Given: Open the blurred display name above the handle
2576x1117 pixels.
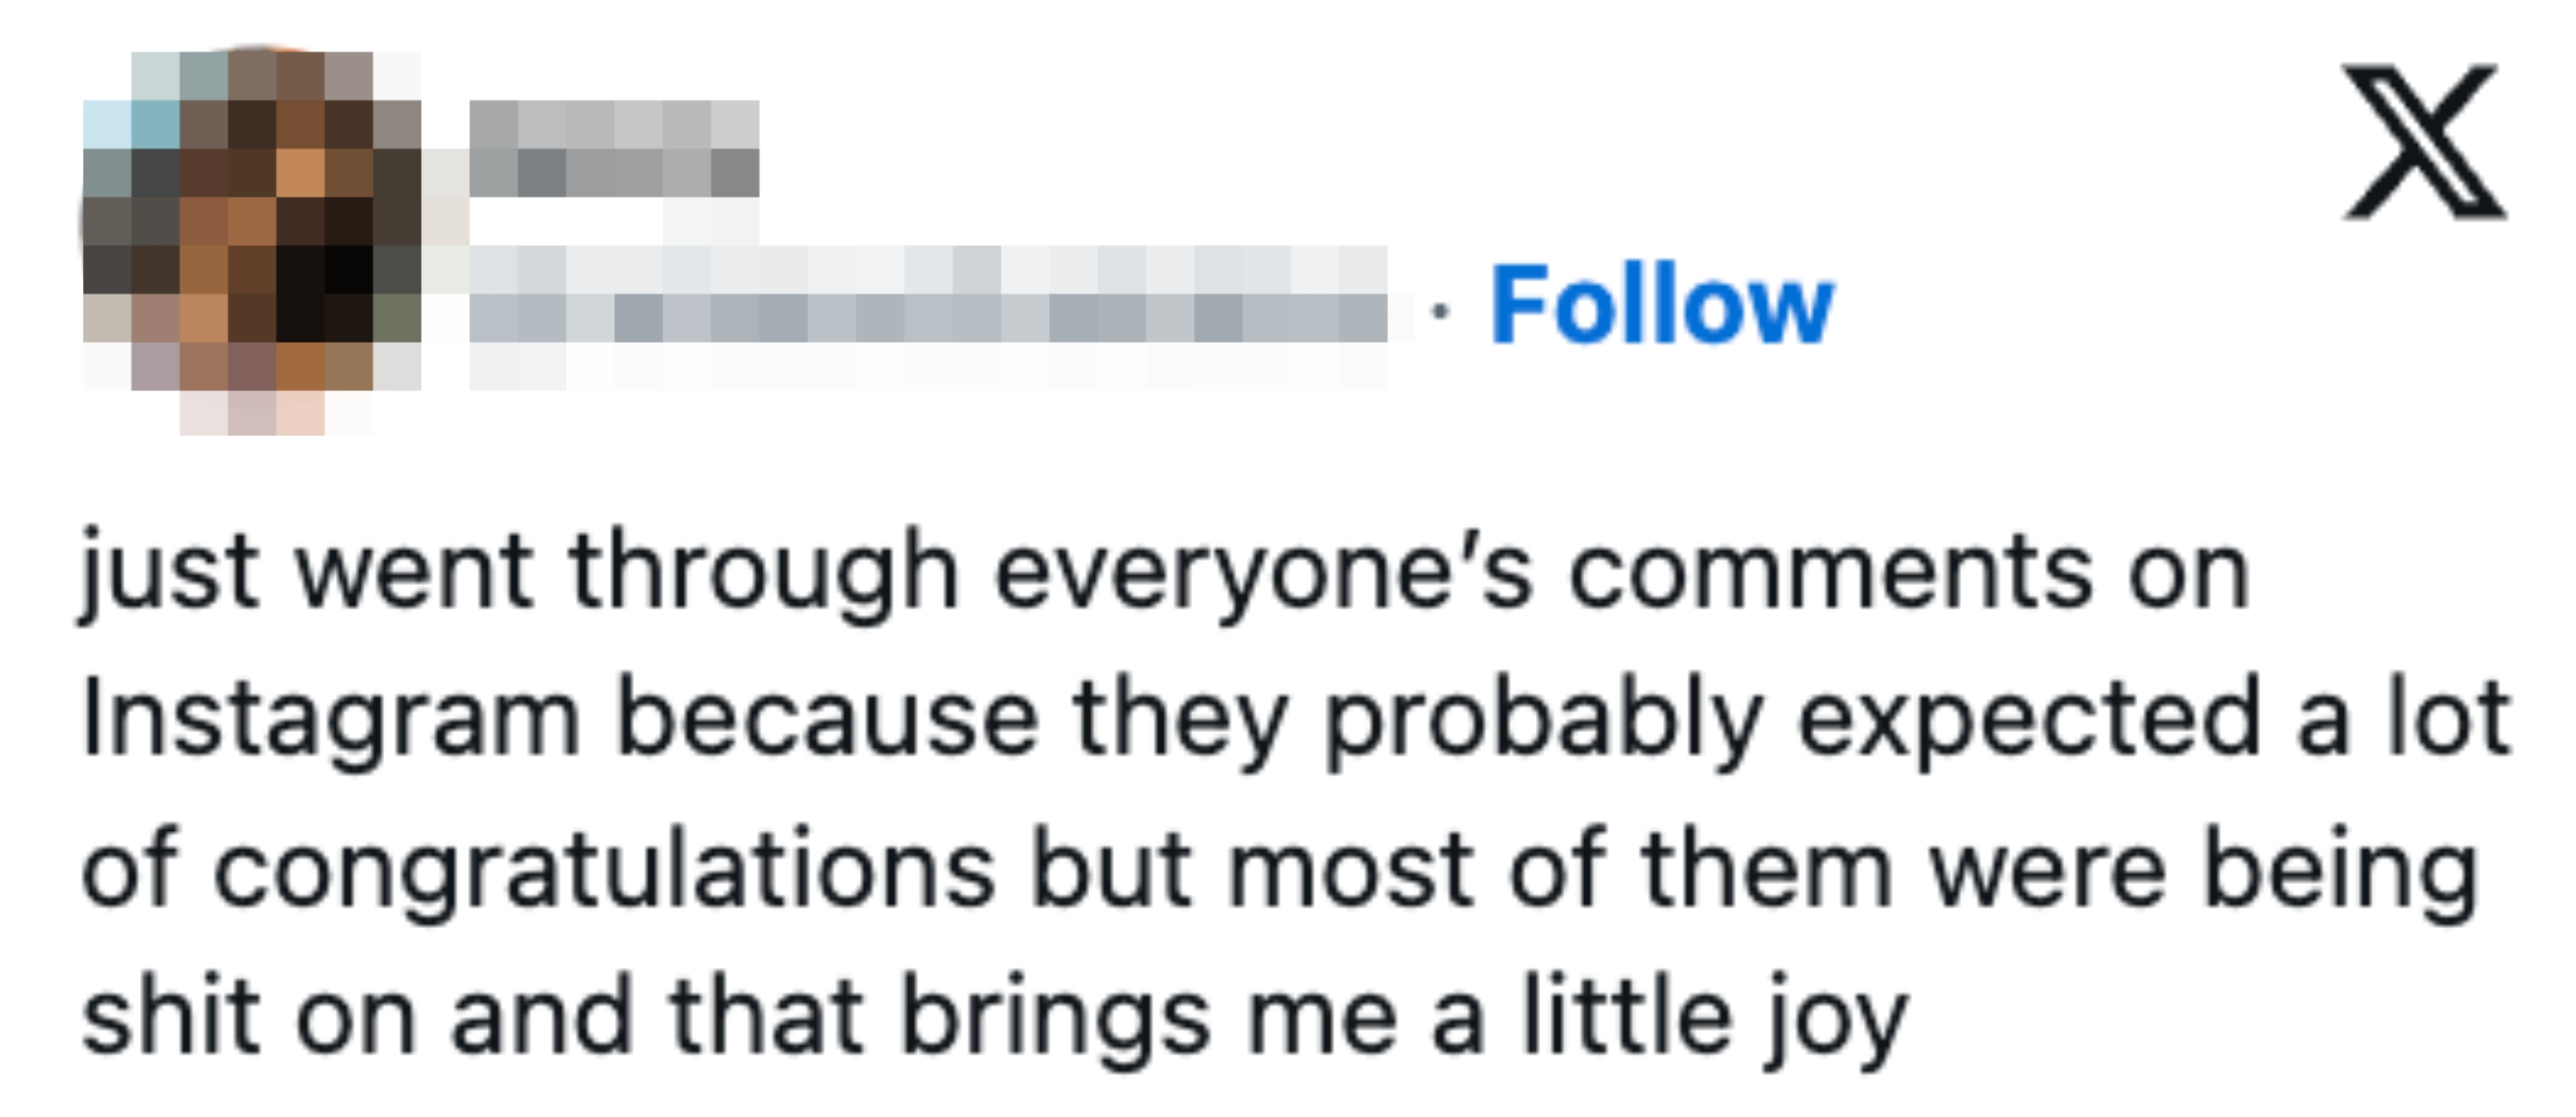Looking at the screenshot, I should 613,148.
